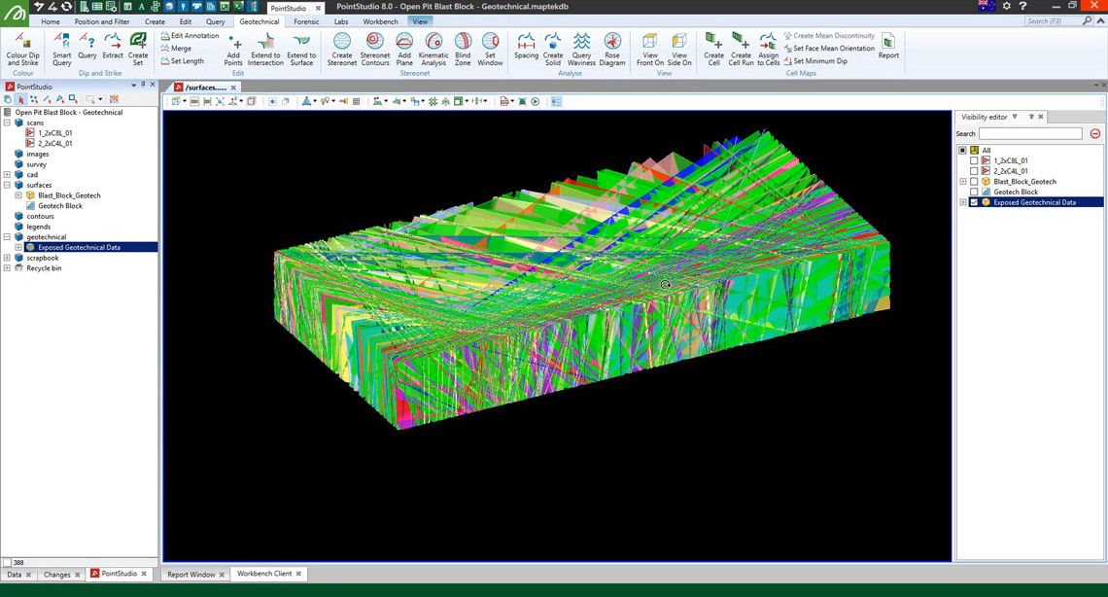Open the Colour Dip and Strike tool
The height and width of the screenshot is (597, 1108).
point(22,49)
